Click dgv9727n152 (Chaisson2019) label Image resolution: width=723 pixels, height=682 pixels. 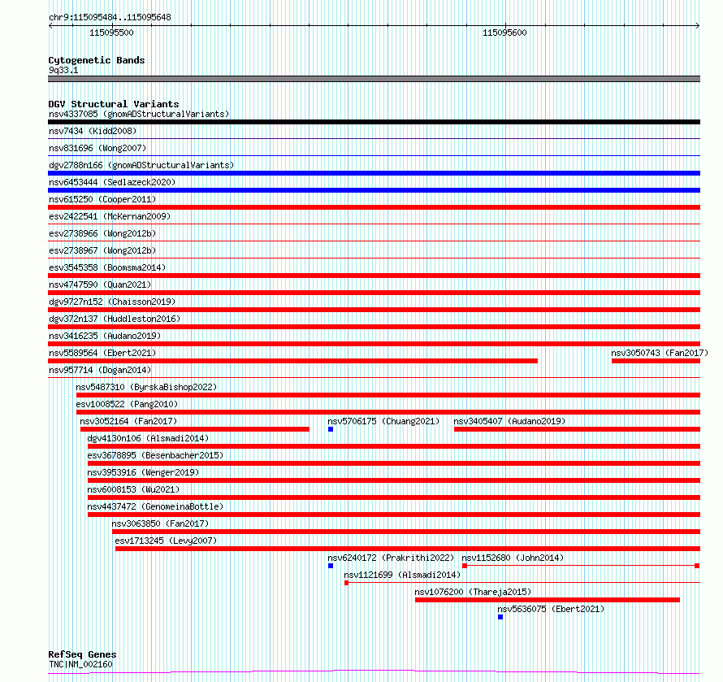pos(112,302)
